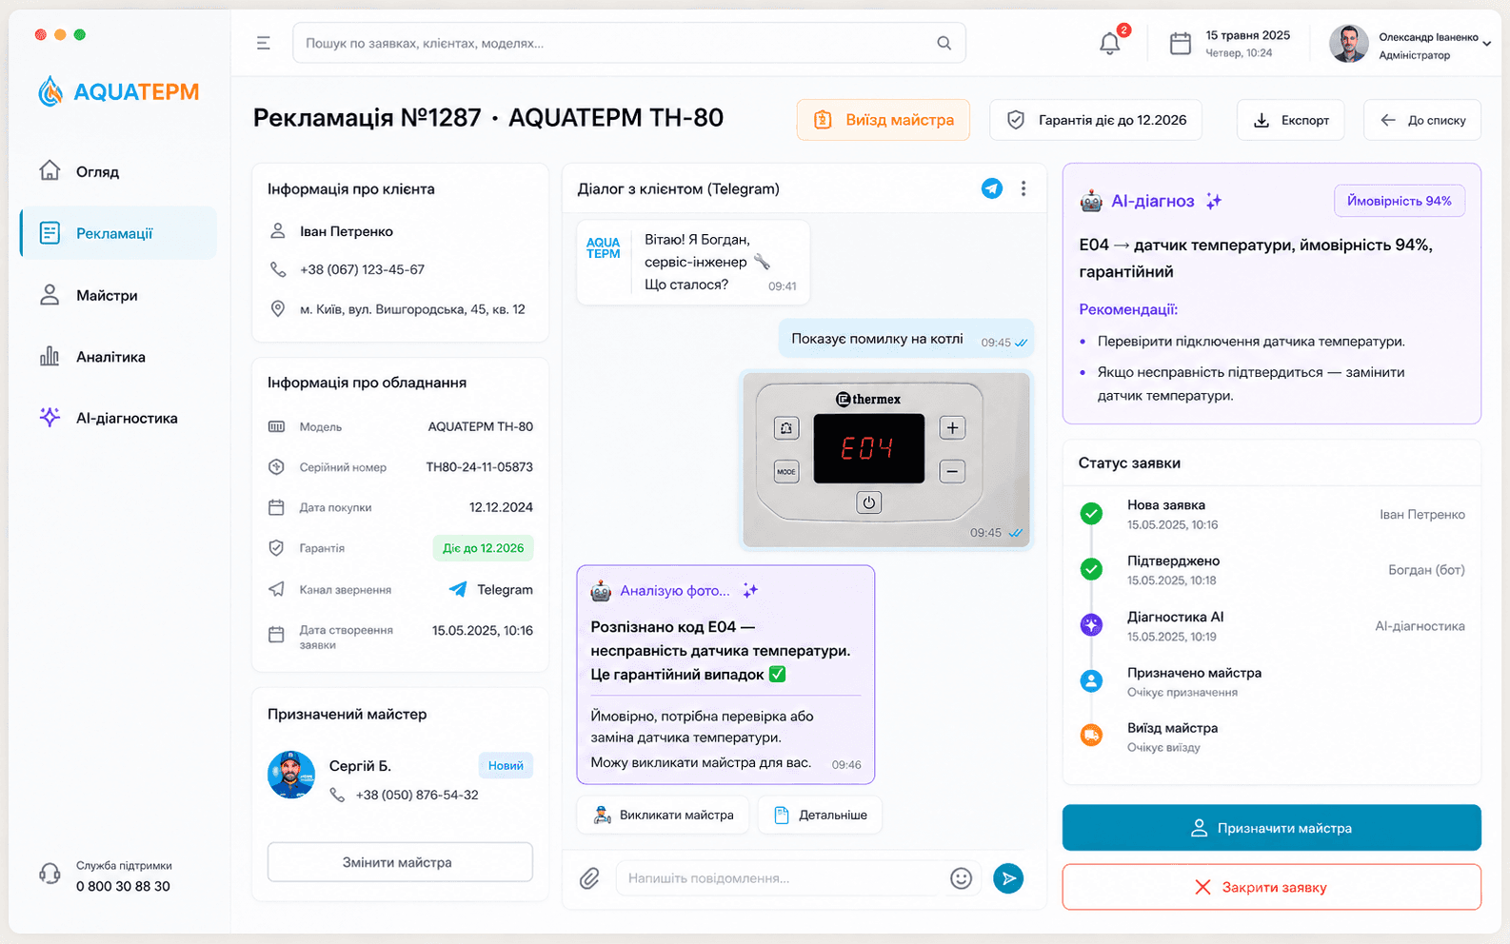The image size is (1510, 944).
Task: Open three-dot menu in dialog header
Action: 1023,188
